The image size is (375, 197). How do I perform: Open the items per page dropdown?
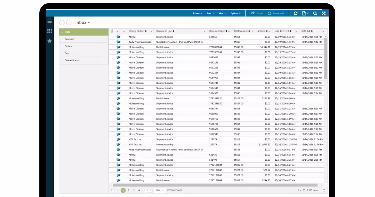pos(160,190)
